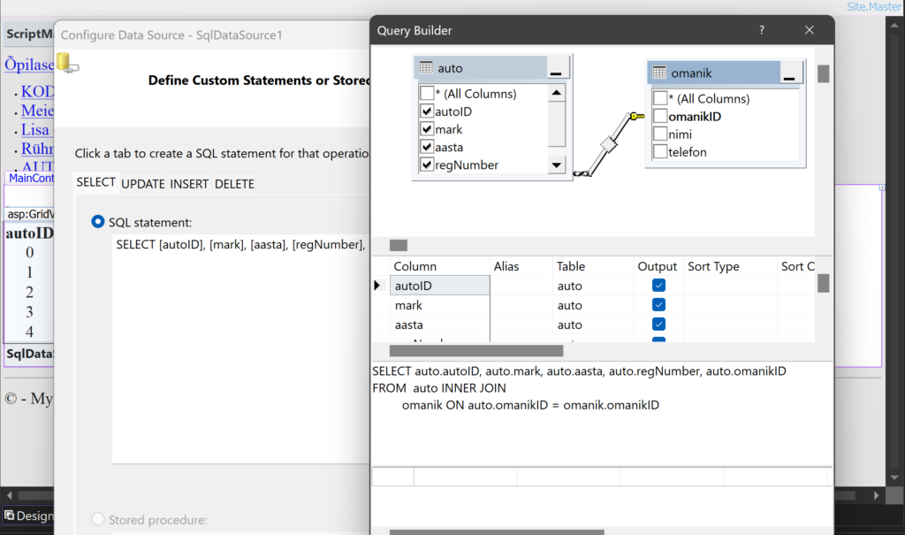Viewport: 905px width, 535px height.
Task: Check the nimi column in omanik
Action: pyautogui.click(x=660, y=134)
